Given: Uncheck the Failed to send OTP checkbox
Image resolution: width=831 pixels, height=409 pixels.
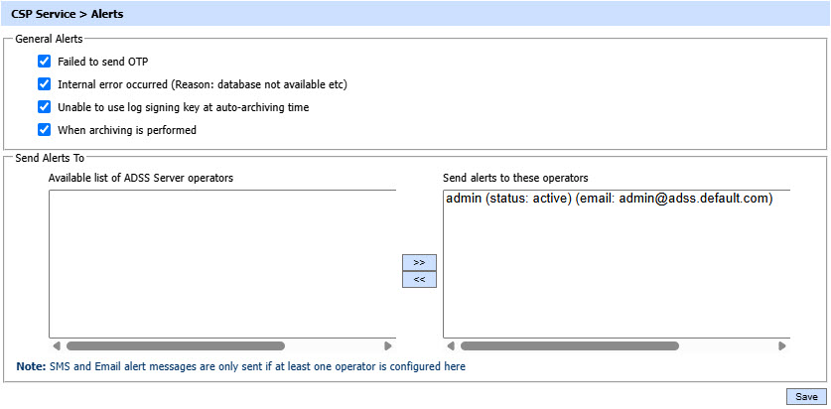Looking at the screenshot, I should click(44, 62).
